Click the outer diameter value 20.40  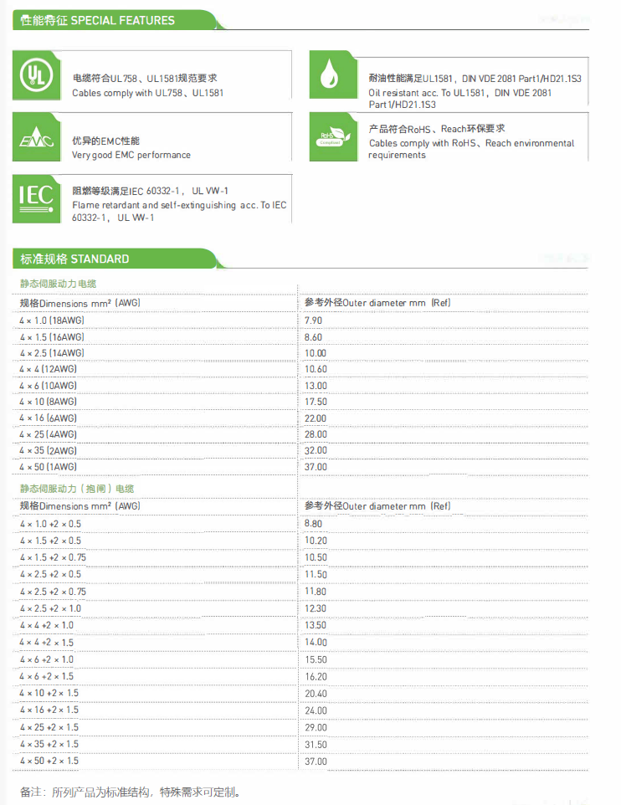click(x=316, y=694)
